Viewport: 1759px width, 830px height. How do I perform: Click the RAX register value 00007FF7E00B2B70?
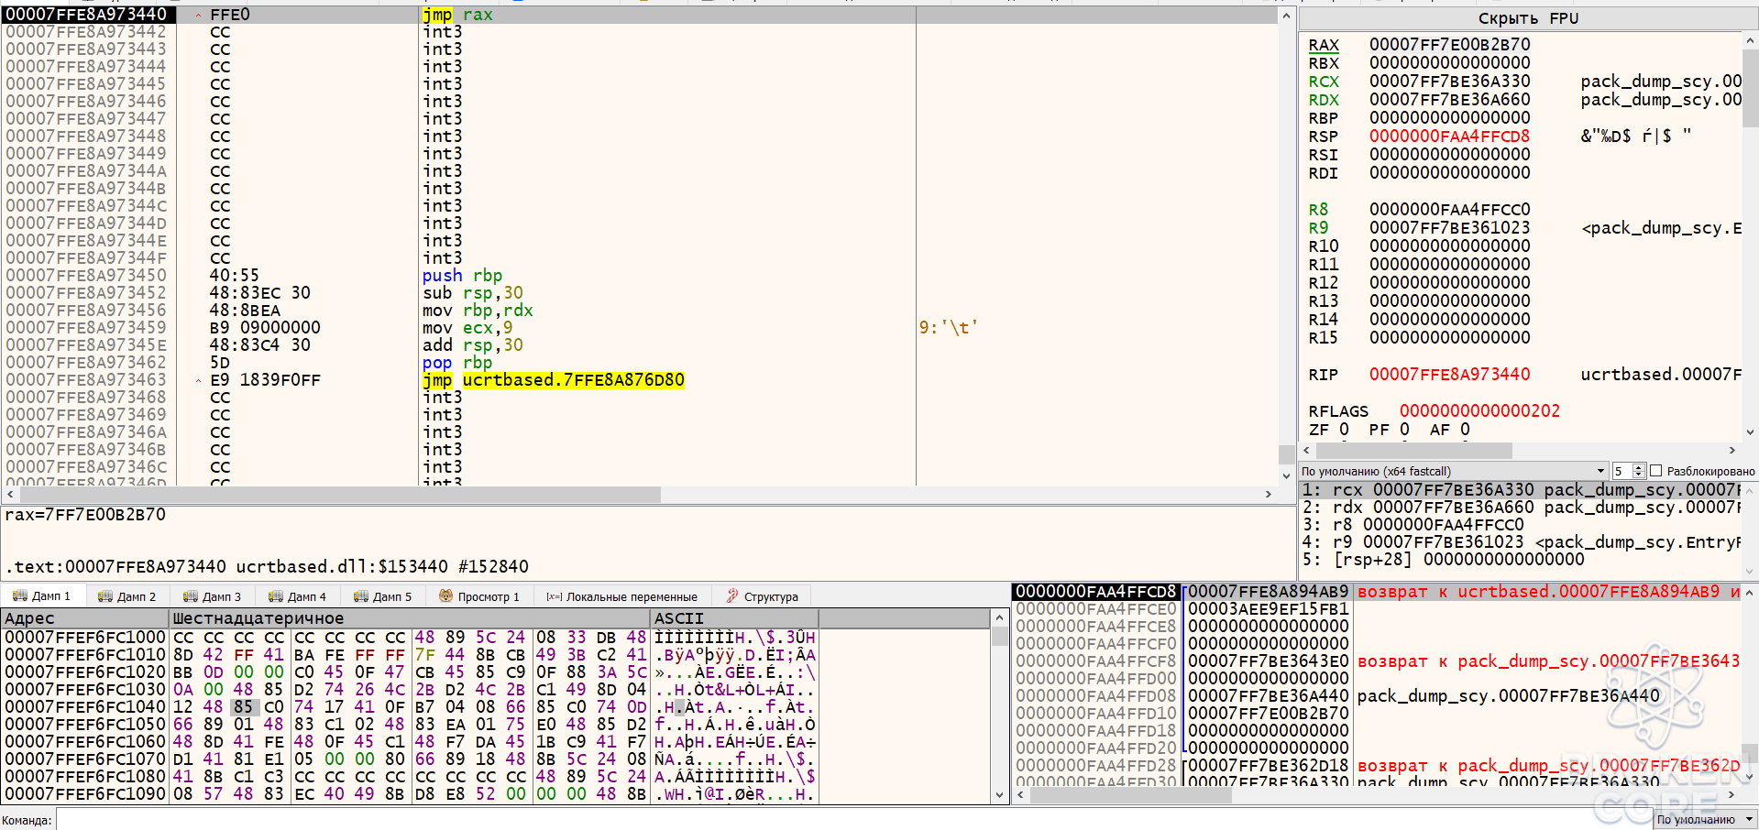pyautogui.click(x=1449, y=45)
